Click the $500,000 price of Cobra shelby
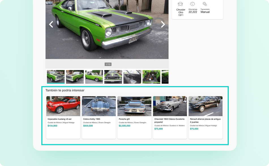 click(x=88, y=126)
